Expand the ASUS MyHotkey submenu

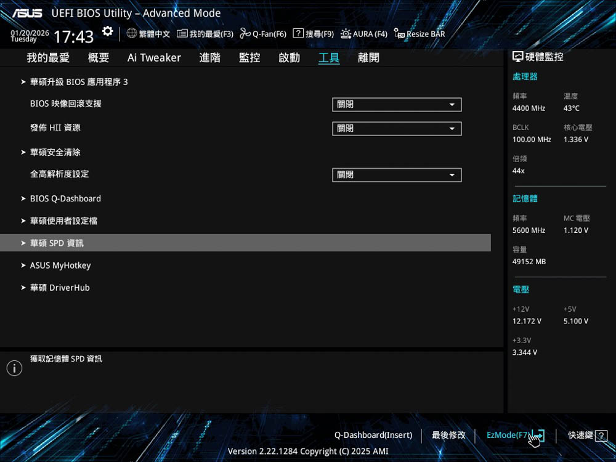(60, 265)
